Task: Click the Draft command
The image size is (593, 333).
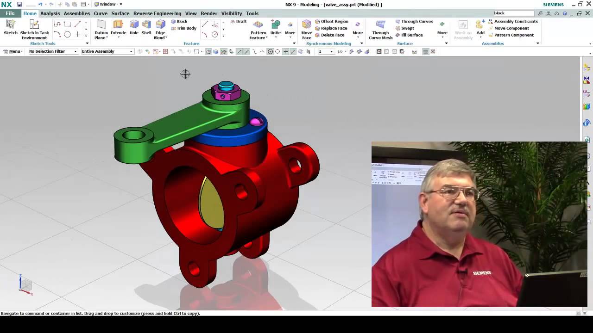Action: pos(238,21)
